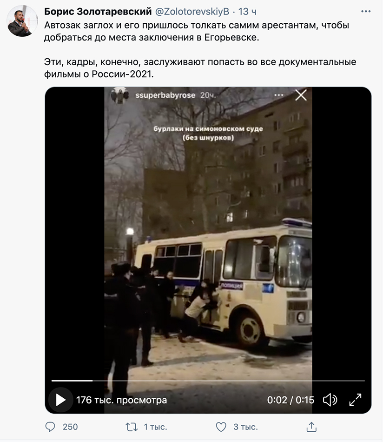Click the 3 тыс. likes count
The image size is (383, 442).
point(245,427)
